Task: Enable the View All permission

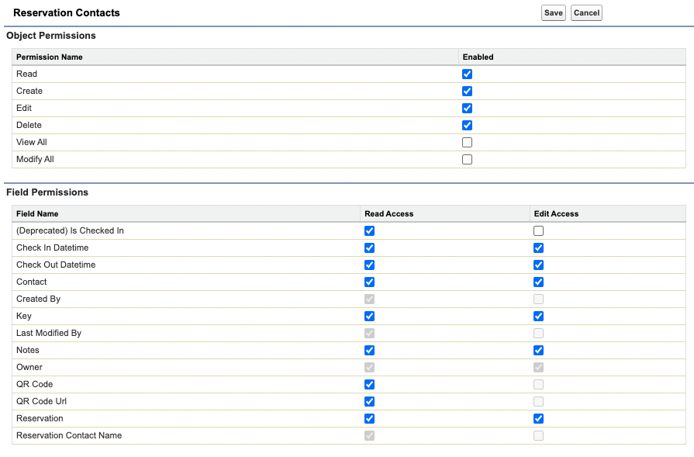Action: pos(467,143)
